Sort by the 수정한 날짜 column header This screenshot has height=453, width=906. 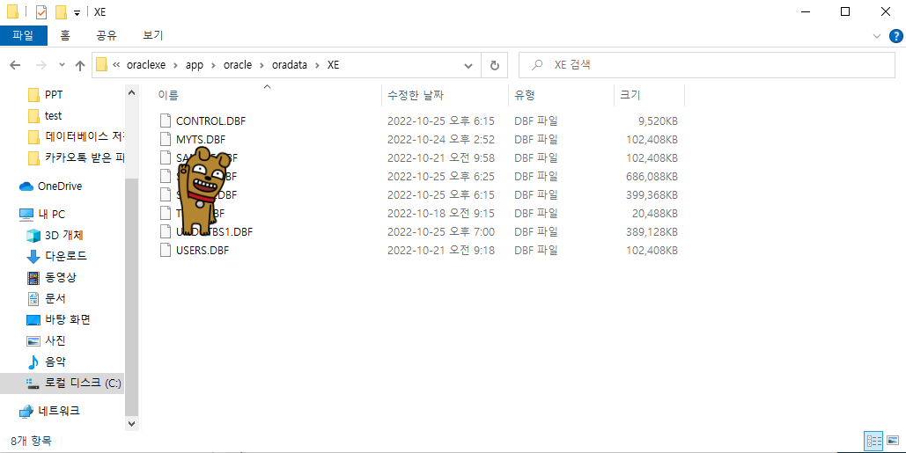[416, 95]
